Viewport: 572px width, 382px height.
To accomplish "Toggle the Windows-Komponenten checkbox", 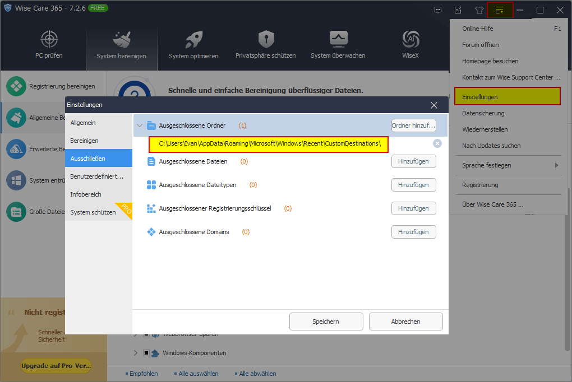I will click(146, 353).
